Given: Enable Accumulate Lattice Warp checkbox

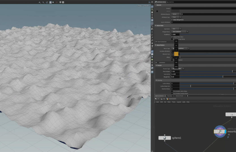Looking at the screenshot, I should click(172, 91).
